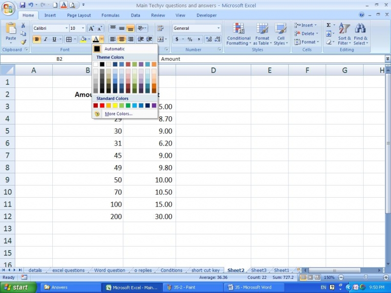The height and width of the screenshot is (293, 391).
Task: Expand the Calibri font name dropdown
Action: [x=66, y=28]
